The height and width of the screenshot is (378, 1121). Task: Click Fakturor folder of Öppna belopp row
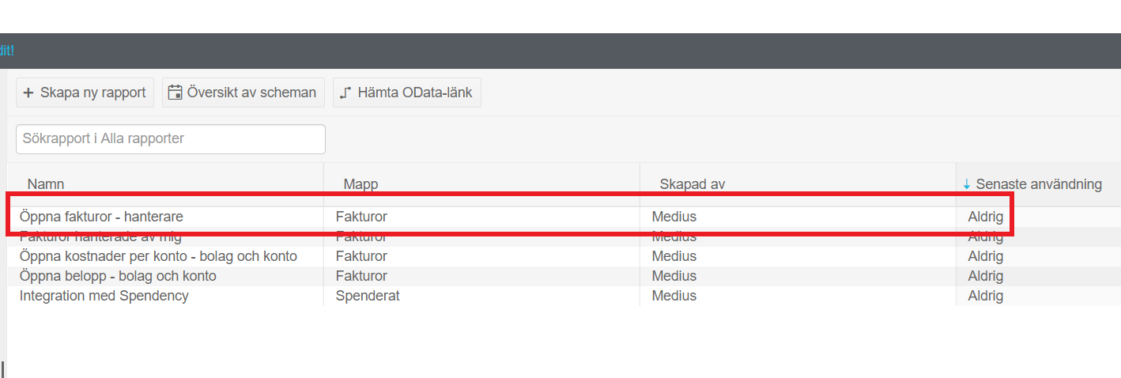click(361, 276)
